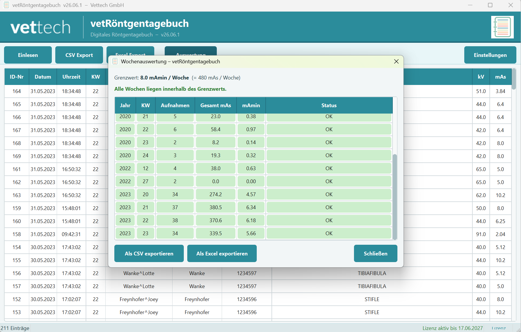
Task: Click the 370.6 Gesamt mAs cell
Action: coord(216,220)
